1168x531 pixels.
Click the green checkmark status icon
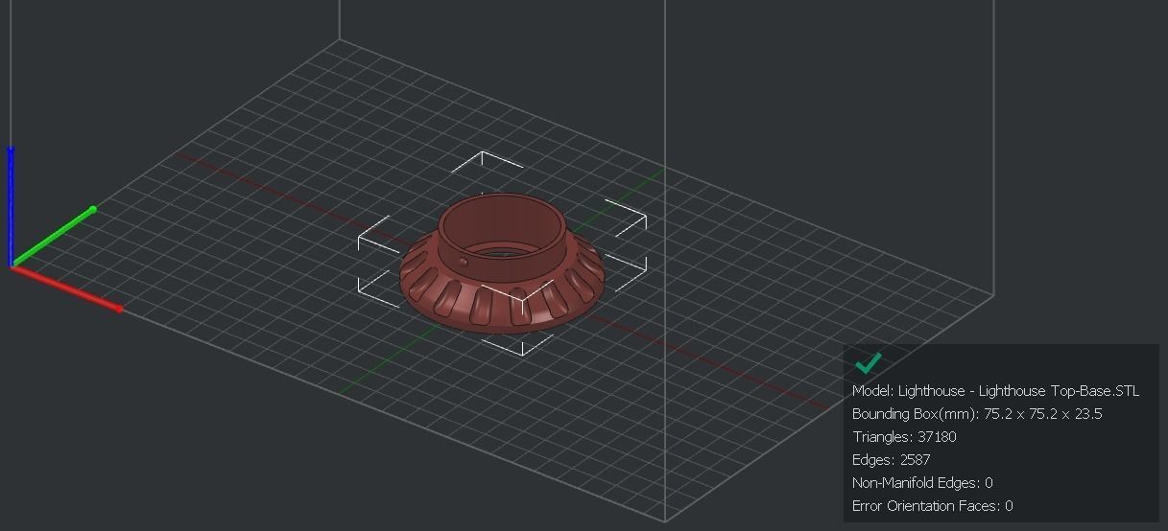(x=868, y=363)
